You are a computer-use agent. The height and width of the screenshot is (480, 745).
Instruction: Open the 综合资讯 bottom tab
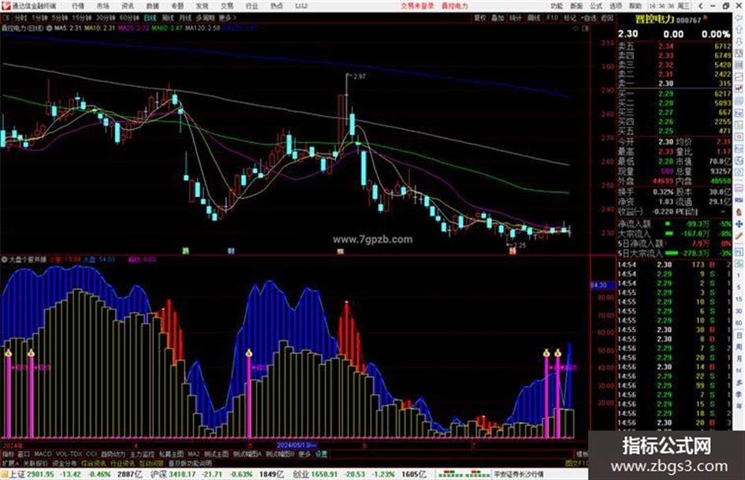pos(94,463)
